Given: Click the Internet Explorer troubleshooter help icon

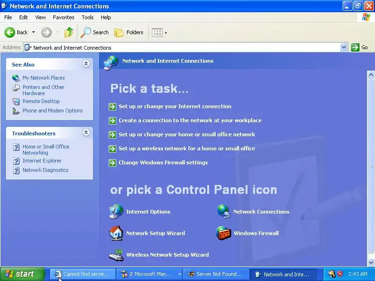Looking at the screenshot, I should pos(16,161).
